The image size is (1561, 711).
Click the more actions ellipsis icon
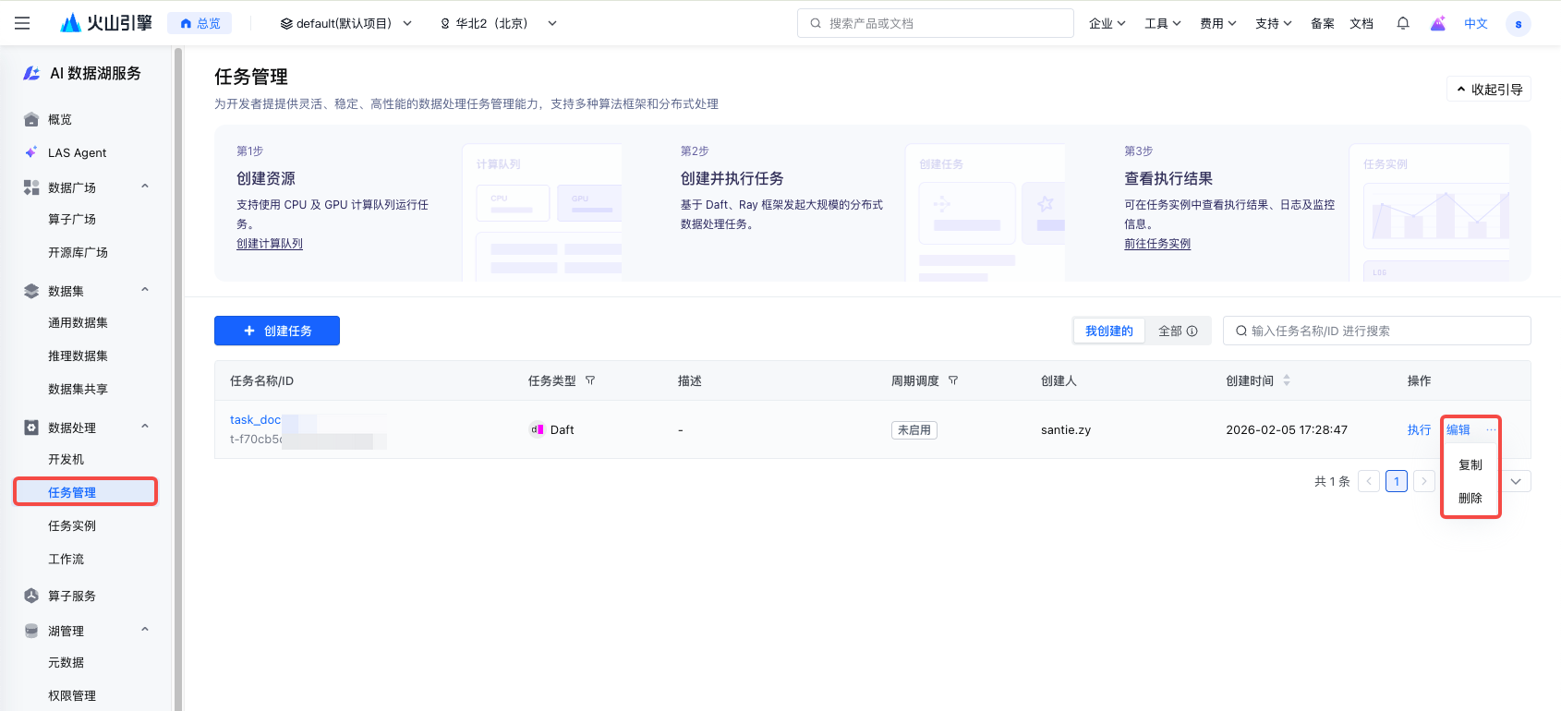(x=1491, y=429)
